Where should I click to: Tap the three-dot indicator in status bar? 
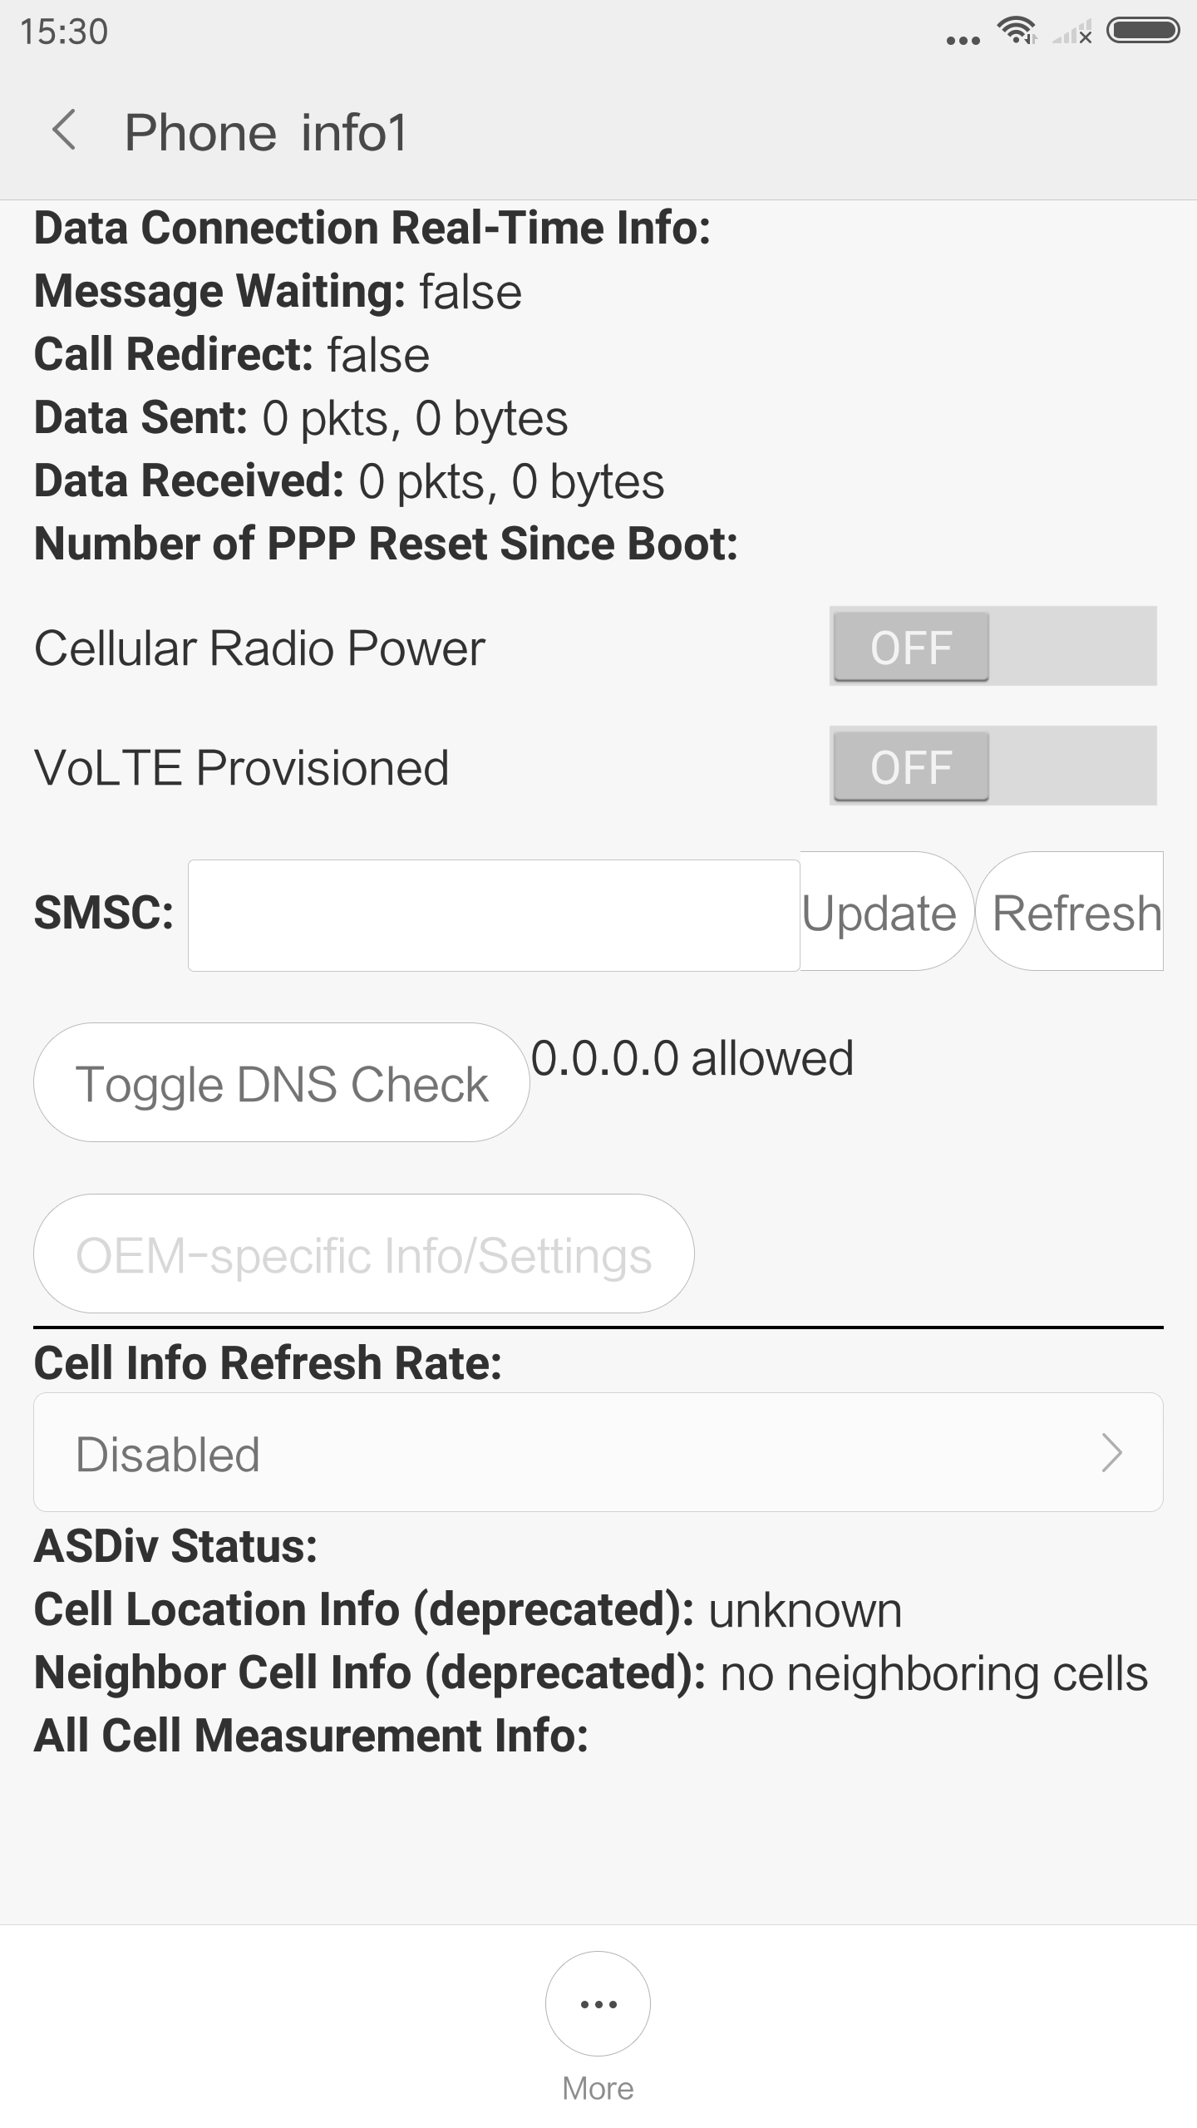click(x=963, y=40)
